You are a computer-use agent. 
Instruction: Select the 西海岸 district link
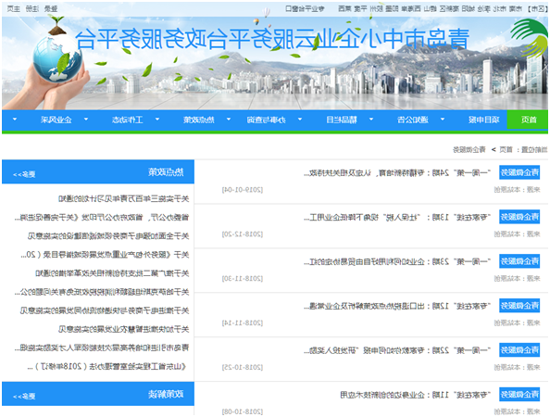(411, 8)
